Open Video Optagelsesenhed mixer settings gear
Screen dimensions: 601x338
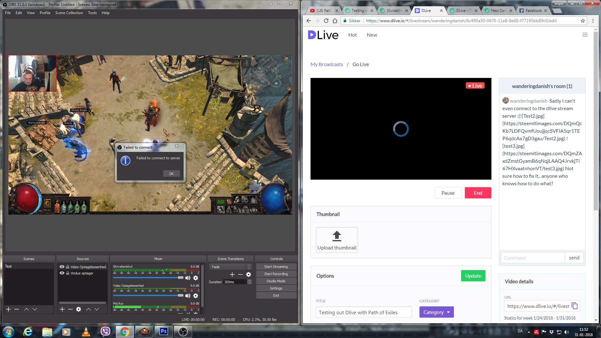[196, 296]
